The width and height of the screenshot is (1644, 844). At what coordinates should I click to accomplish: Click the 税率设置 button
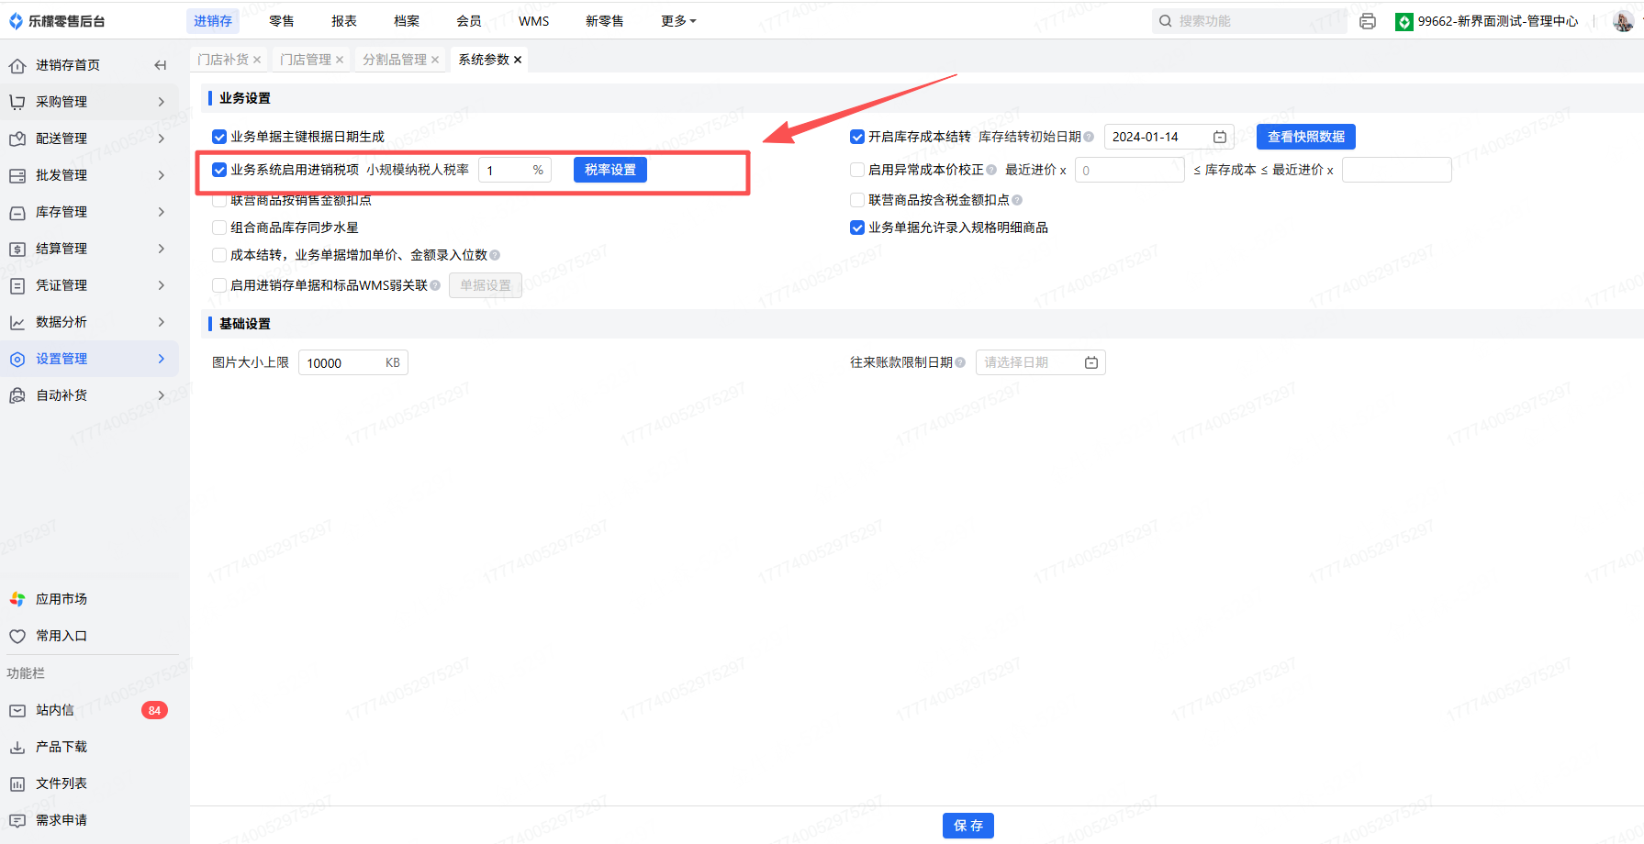610,170
